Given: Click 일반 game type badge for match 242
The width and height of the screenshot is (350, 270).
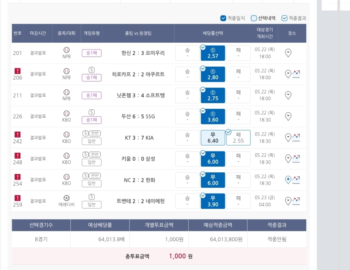Looking at the screenshot, I should pyautogui.click(x=91, y=141).
